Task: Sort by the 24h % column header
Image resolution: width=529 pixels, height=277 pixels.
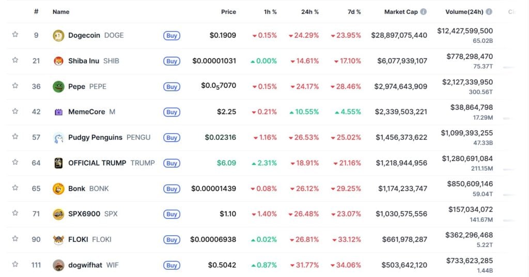Action: pyautogui.click(x=310, y=12)
